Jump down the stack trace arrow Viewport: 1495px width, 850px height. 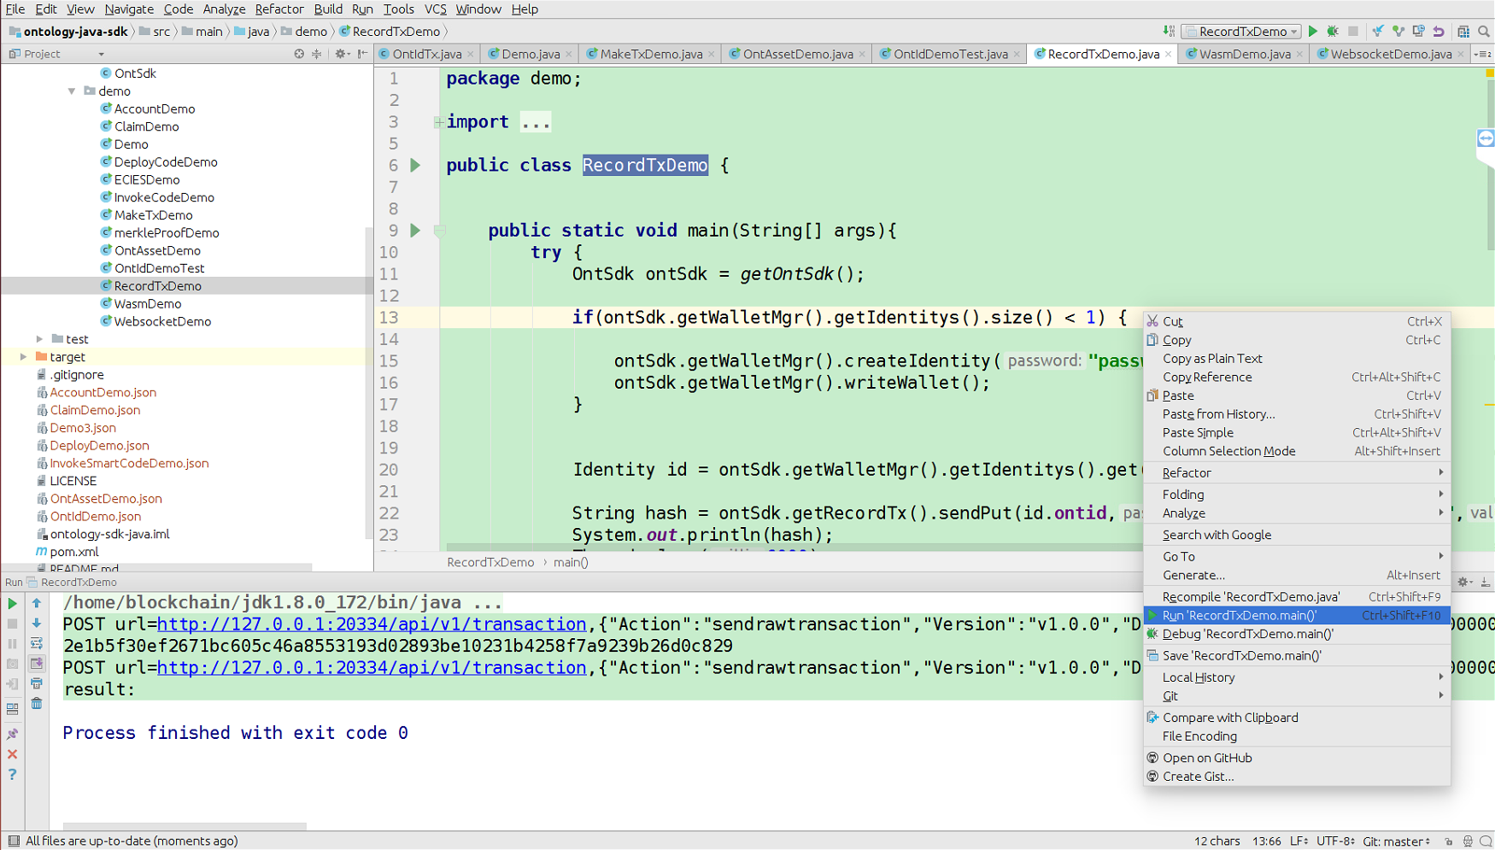pos(37,624)
